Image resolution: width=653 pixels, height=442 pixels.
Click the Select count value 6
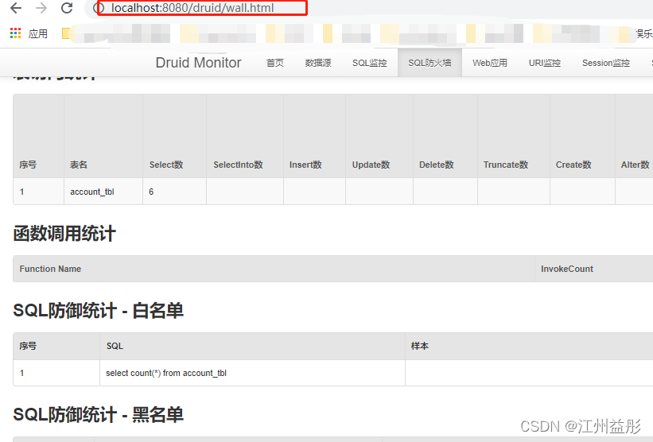pyautogui.click(x=151, y=192)
